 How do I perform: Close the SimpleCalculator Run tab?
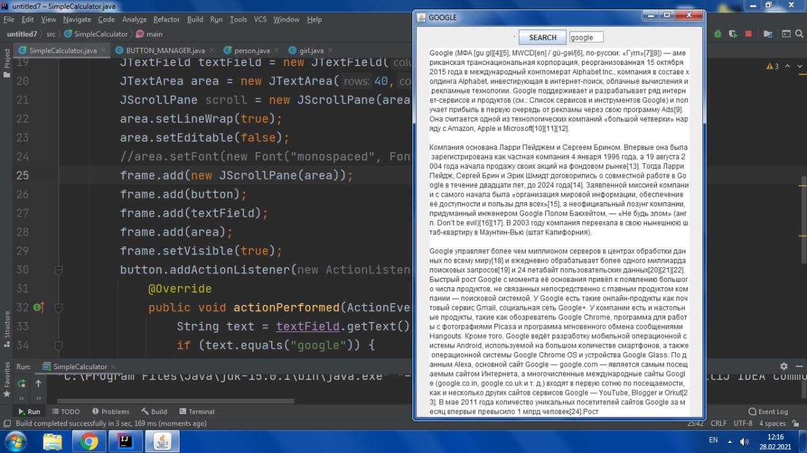pyautogui.click(x=113, y=367)
